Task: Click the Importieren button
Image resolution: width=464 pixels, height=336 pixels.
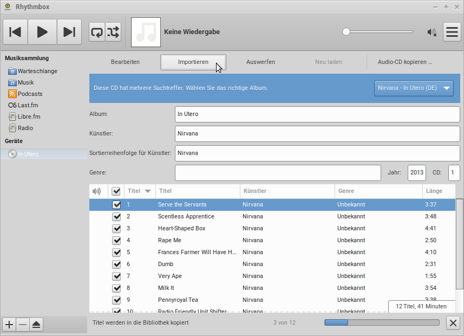Action: click(x=193, y=62)
